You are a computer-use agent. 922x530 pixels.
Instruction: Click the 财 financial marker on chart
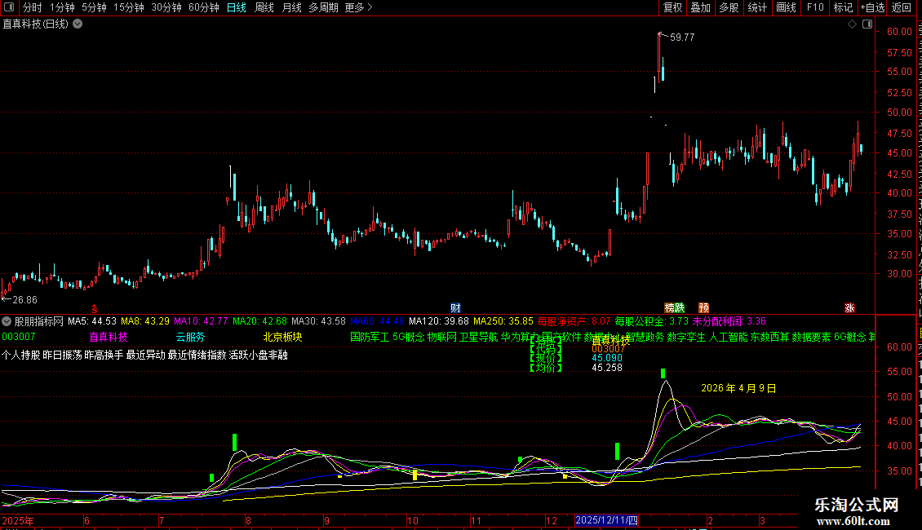coord(455,307)
